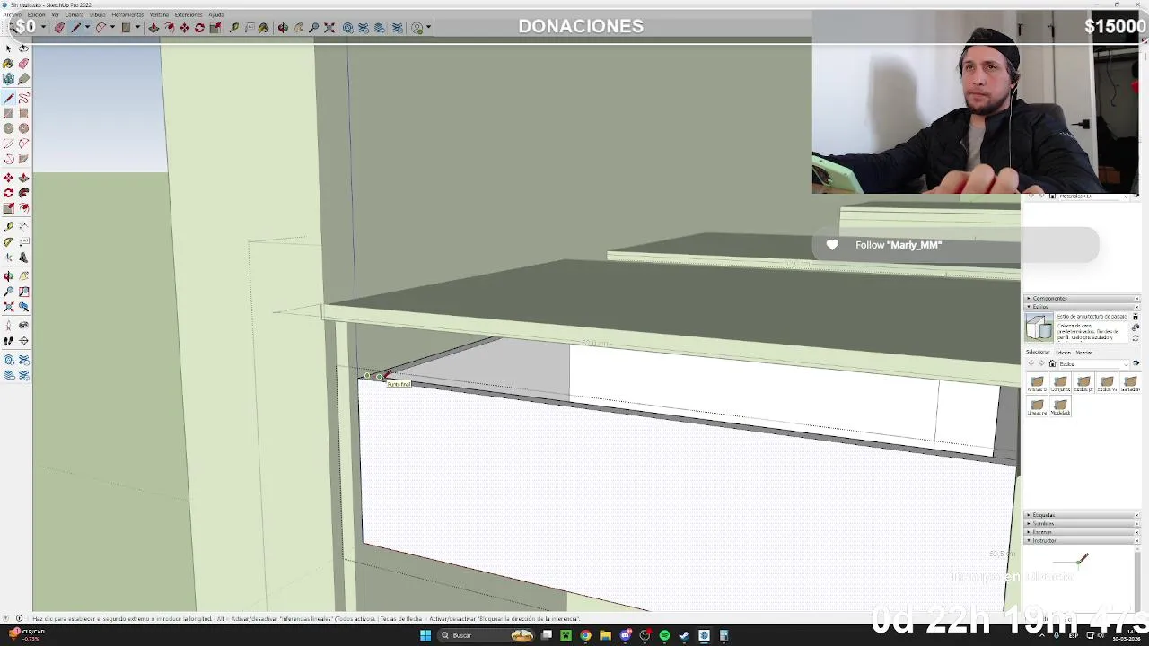Select the Line pencil tool in top toolbar

76,28
